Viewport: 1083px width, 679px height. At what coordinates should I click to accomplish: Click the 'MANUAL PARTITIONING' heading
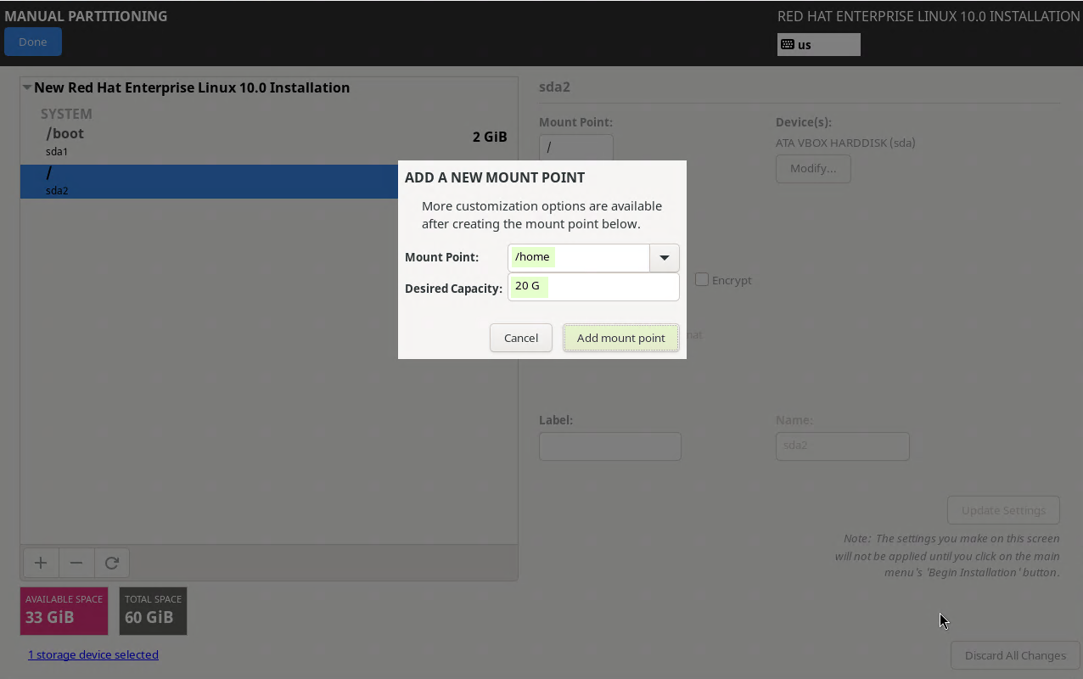[x=86, y=16]
